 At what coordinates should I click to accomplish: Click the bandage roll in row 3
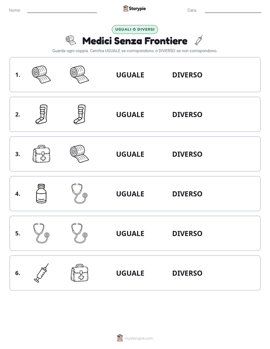(x=79, y=154)
